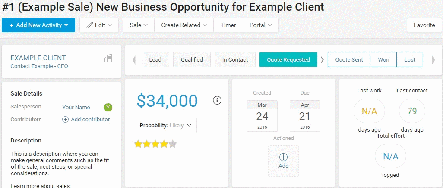Click the plus icon to add an actioned date
The image size is (443, 188).
pos(283,157)
